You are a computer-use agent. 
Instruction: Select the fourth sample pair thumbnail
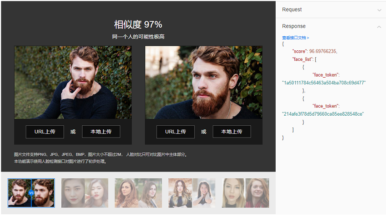(192, 193)
